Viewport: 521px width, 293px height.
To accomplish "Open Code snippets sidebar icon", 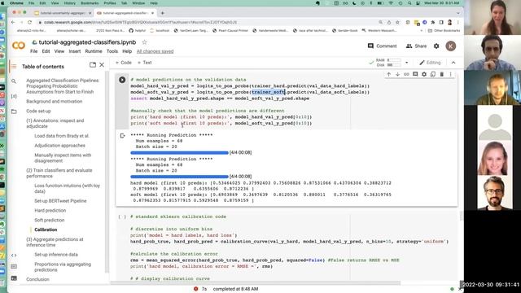I will coord(14,255).
